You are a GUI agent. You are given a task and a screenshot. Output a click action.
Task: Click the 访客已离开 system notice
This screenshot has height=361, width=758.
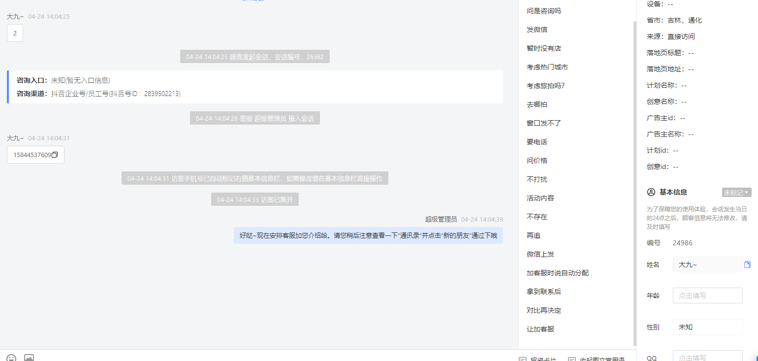(255, 199)
